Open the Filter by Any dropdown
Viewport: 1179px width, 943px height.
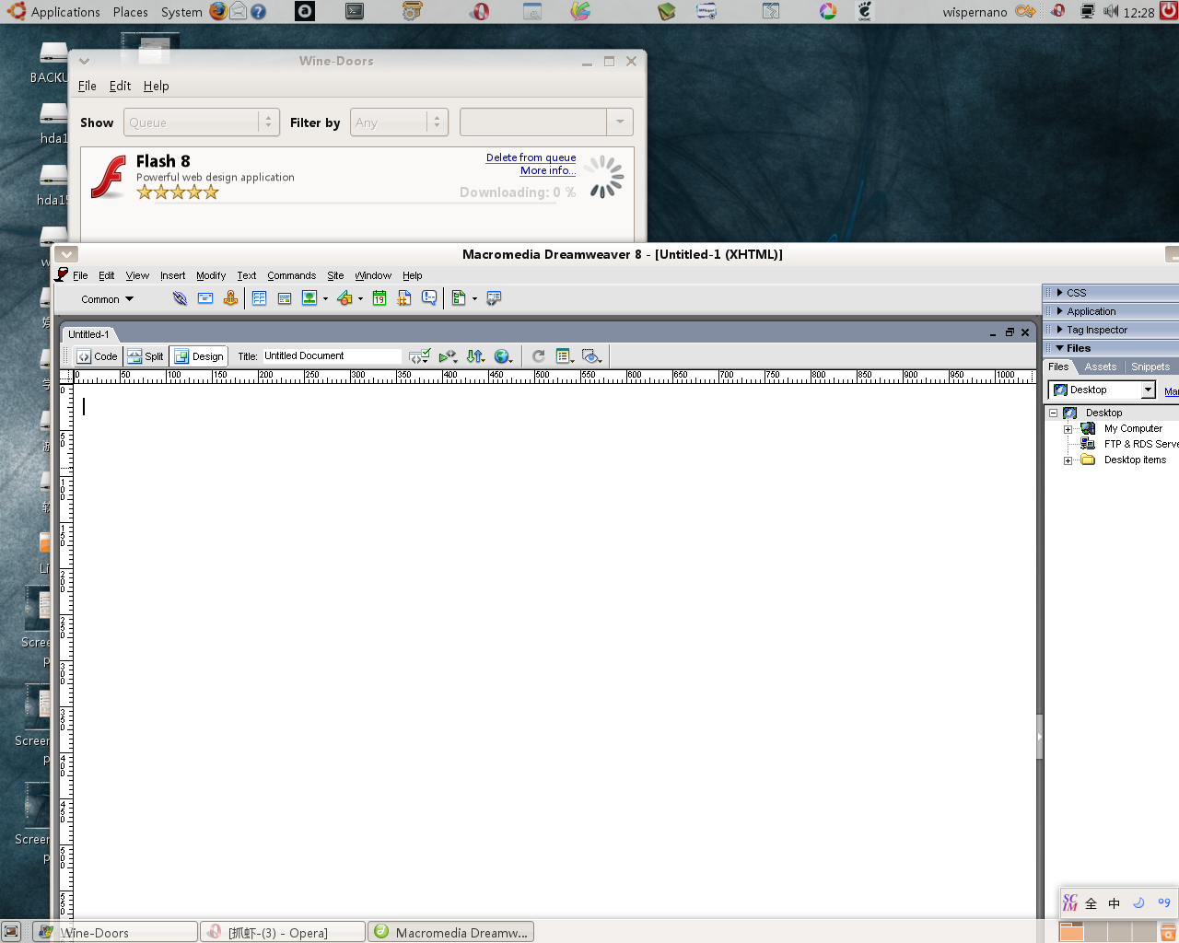(x=398, y=122)
